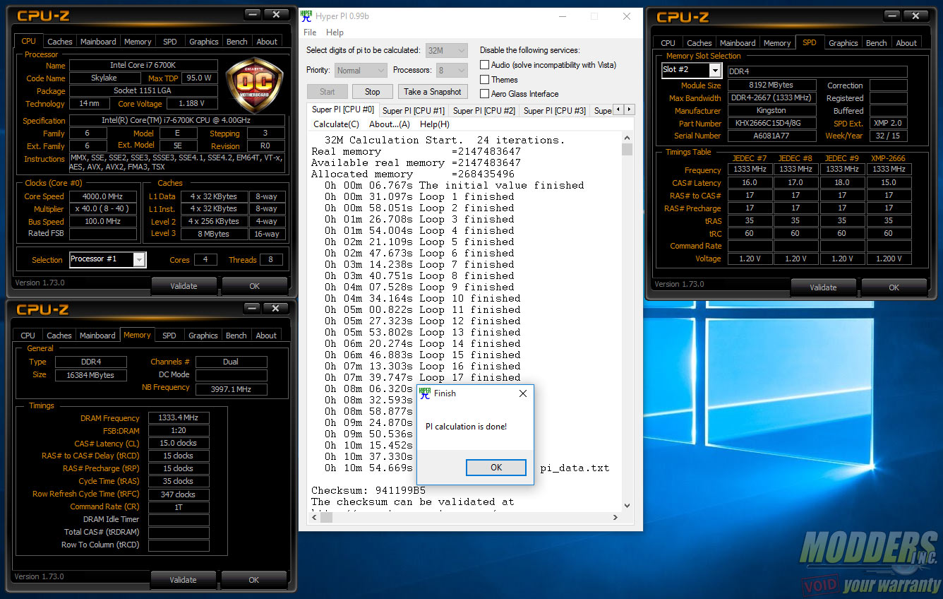Click the Hyper PI title bar app icon
Image resolution: width=943 pixels, height=599 pixels.
pos(306,16)
